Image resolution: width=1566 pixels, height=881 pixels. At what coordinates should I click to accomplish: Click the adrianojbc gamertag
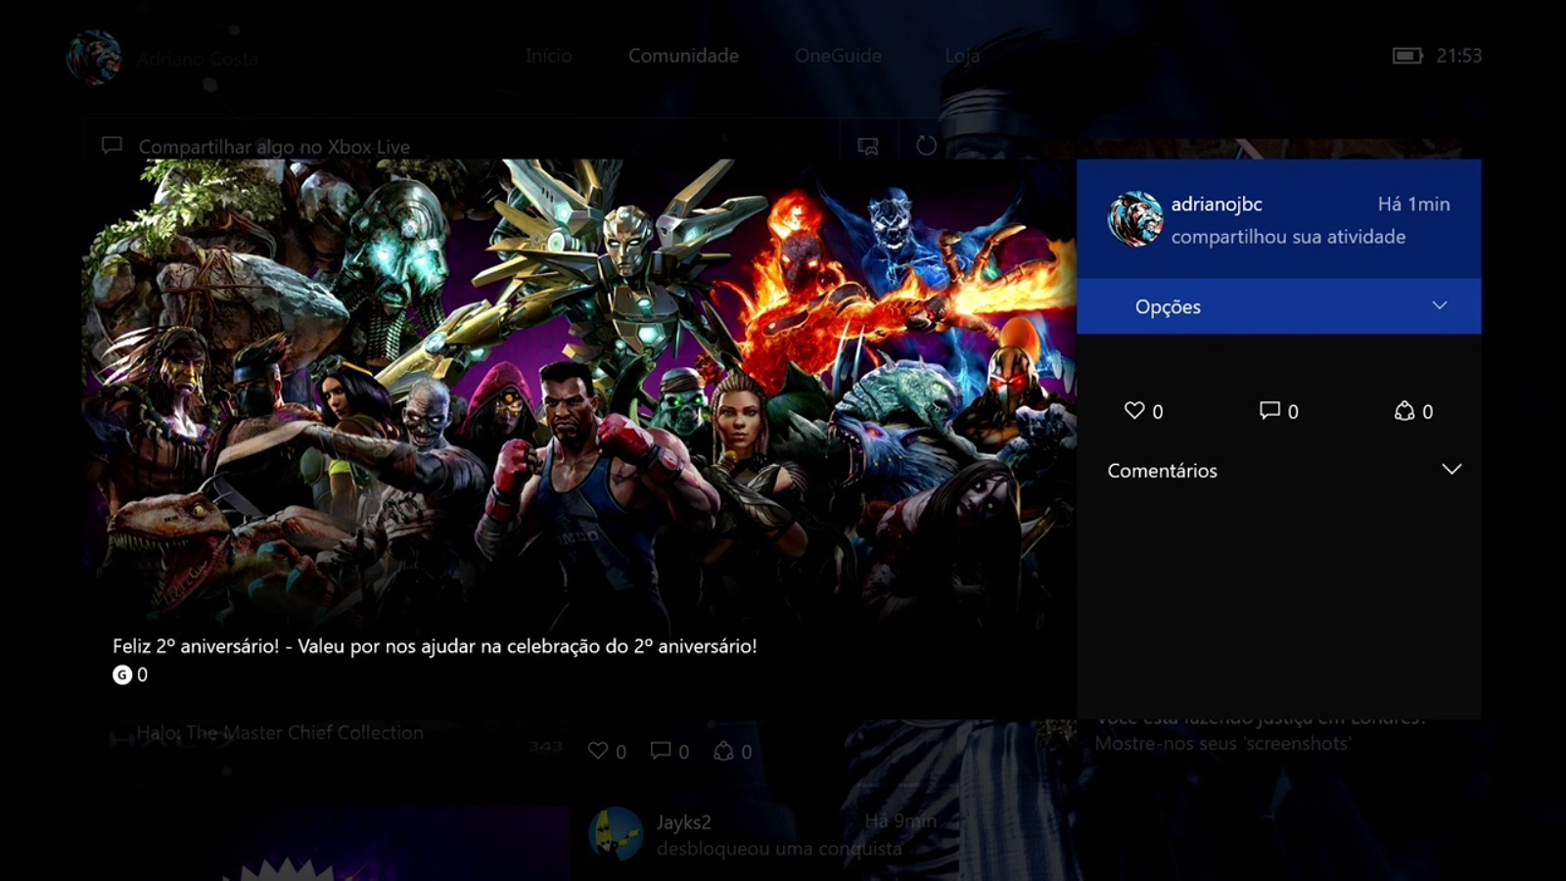click(x=1217, y=205)
